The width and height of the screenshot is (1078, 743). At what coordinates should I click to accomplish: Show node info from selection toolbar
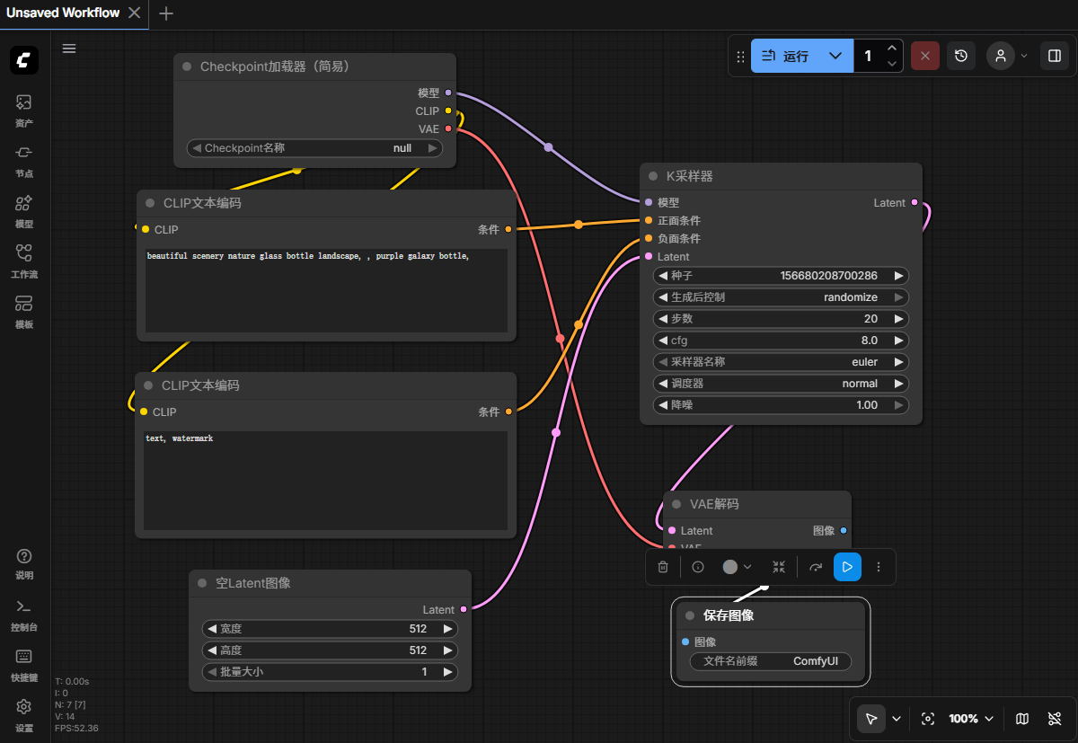[x=698, y=567]
